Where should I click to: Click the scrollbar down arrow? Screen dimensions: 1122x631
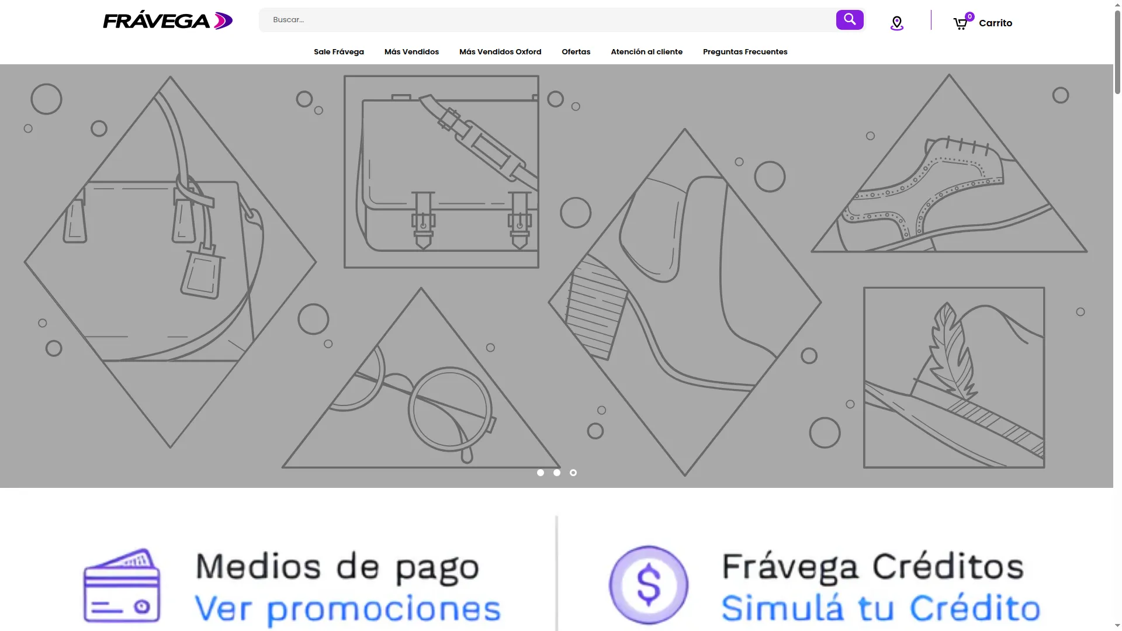pos(1117,626)
